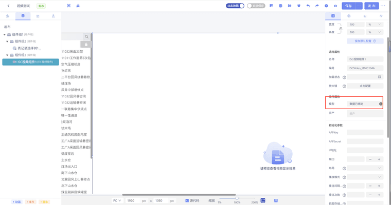Go back with the left arrow

(x=8, y=6)
